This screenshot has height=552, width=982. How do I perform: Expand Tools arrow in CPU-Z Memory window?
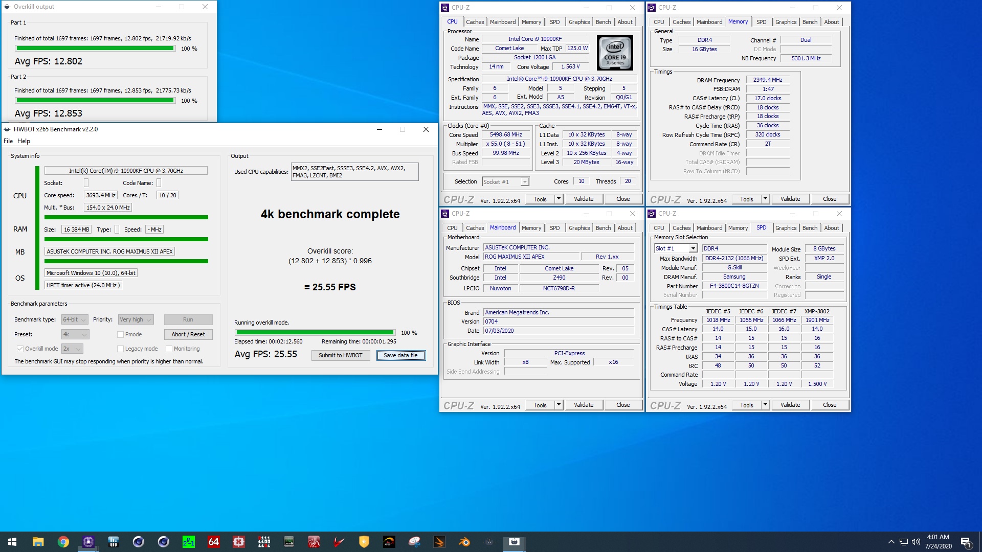point(765,199)
